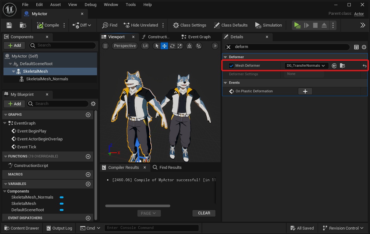Click CLEAR in Compiler Results
Viewport: 370px width, 234px height.
coord(204,213)
